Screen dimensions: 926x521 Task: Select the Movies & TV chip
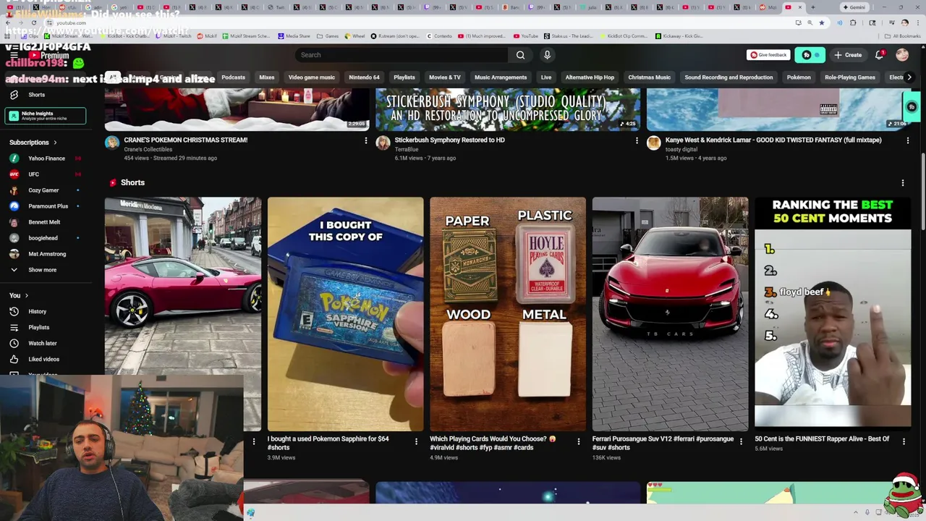[445, 77]
